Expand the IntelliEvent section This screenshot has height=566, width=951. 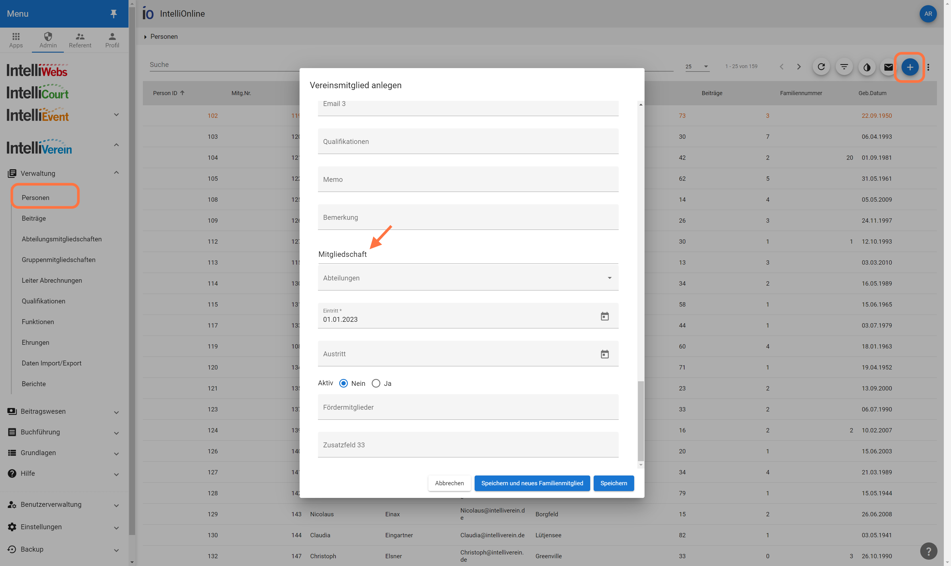click(x=116, y=115)
